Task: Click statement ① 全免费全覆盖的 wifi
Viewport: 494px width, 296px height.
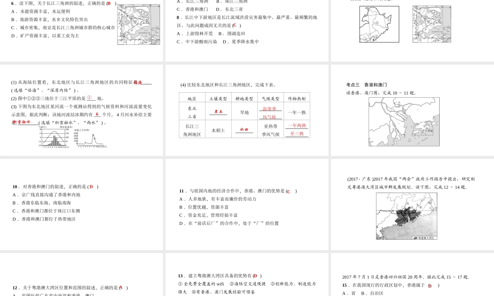Action: click(x=202, y=284)
